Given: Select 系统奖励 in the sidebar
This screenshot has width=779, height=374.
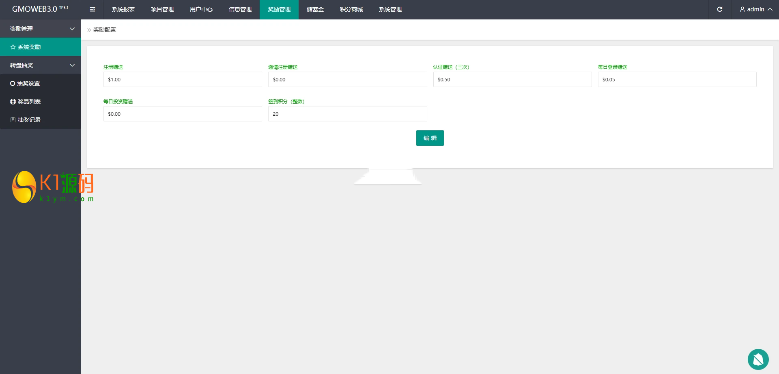Looking at the screenshot, I should point(41,47).
